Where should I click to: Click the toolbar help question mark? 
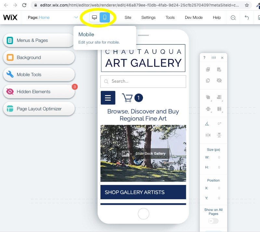(204, 58)
